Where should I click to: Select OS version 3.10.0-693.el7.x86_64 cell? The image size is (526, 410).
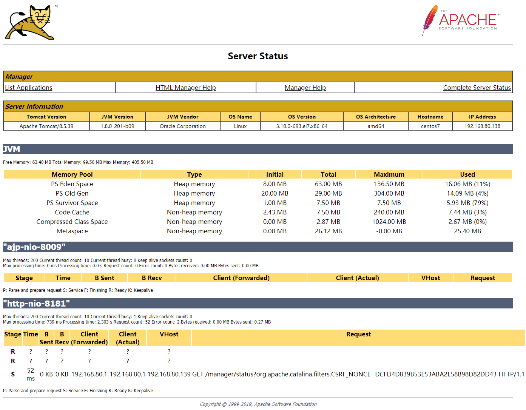[x=302, y=126]
